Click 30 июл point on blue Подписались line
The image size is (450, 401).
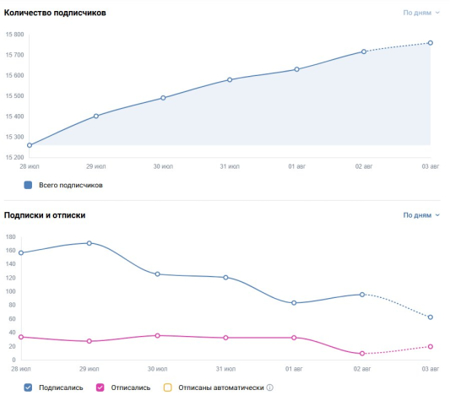(158, 274)
